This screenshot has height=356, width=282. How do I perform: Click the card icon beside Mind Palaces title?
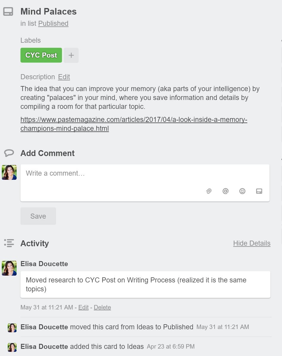(x=9, y=11)
